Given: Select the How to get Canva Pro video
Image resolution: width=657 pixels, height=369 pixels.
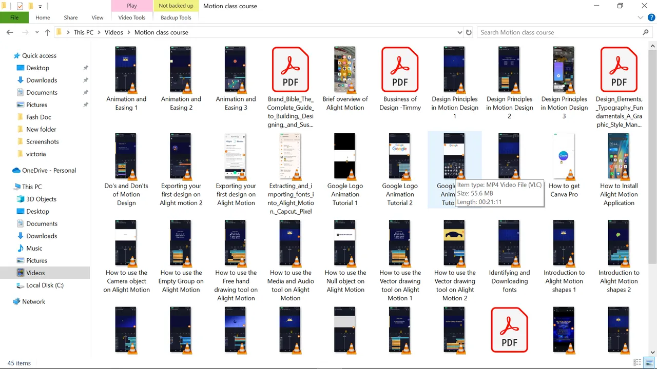Looking at the screenshot, I should point(564,166).
